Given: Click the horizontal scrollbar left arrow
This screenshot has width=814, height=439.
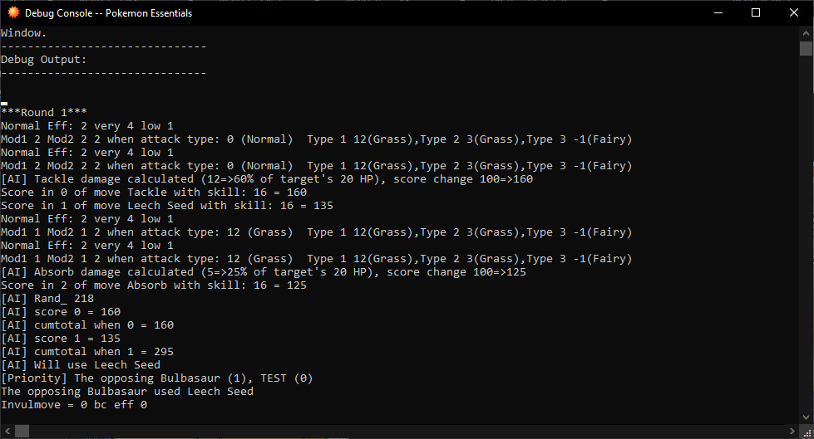Looking at the screenshot, I should click(x=7, y=432).
